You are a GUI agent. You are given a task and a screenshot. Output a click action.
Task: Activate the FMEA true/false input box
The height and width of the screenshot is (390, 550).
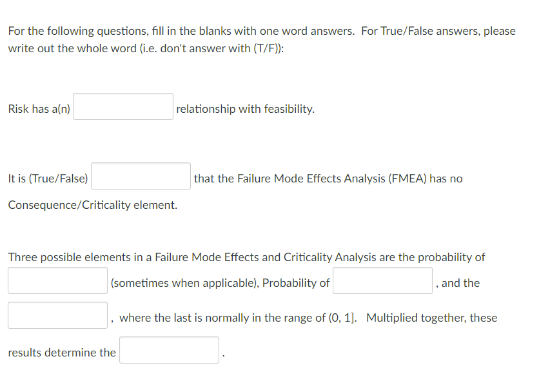click(x=140, y=175)
